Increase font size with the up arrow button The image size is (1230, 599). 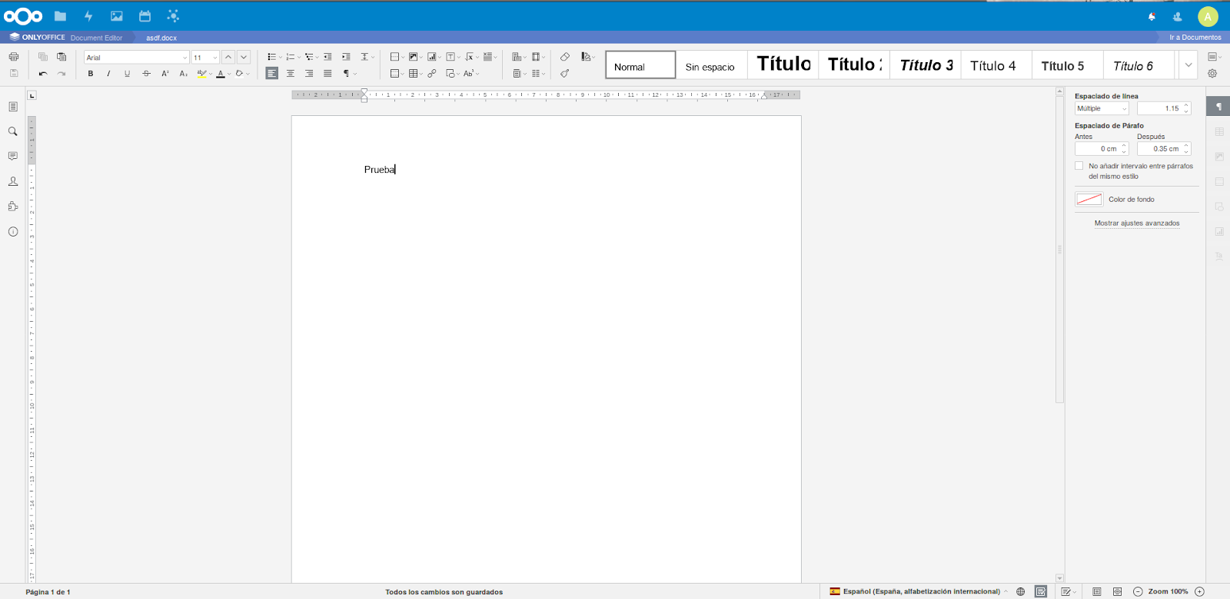228,57
